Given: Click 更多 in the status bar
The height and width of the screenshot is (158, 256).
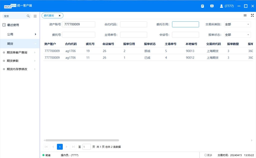Looking at the screenshot, I should (208, 155).
